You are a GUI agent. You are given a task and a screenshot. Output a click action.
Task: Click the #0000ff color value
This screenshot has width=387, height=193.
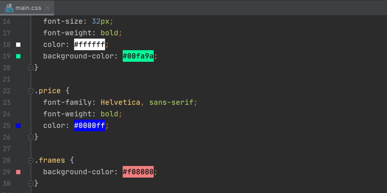(90, 125)
